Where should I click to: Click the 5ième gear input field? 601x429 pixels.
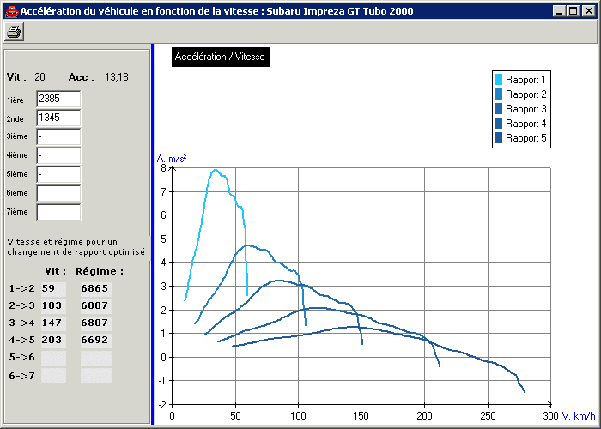click(x=58, y=175)
